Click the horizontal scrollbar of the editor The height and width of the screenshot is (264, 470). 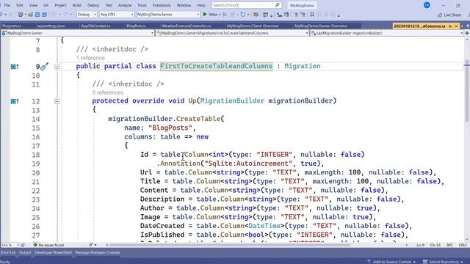click(230, 245)
